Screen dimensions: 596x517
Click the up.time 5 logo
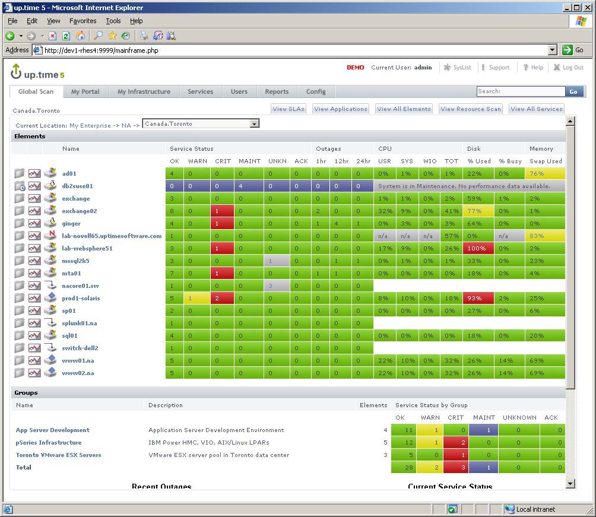37,72
